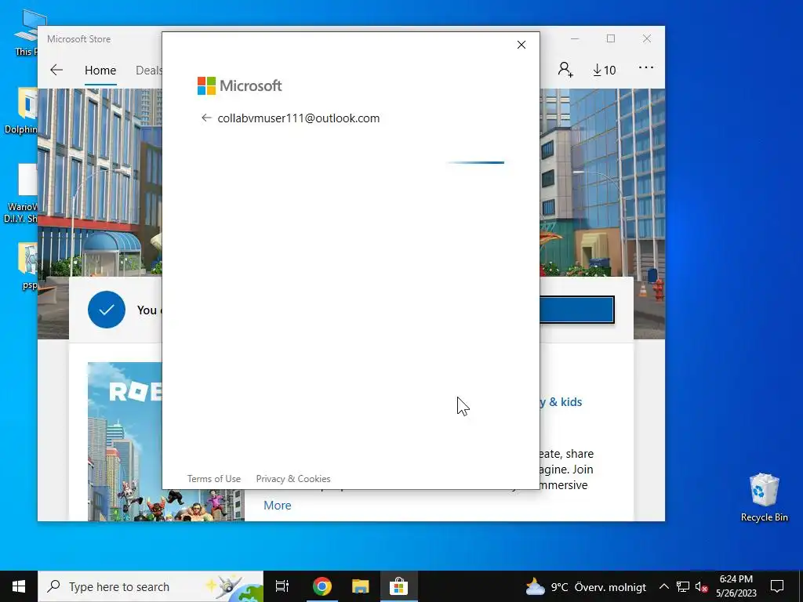Open network status tray icon
Viewport: 803px width, 602px height.
683,586
